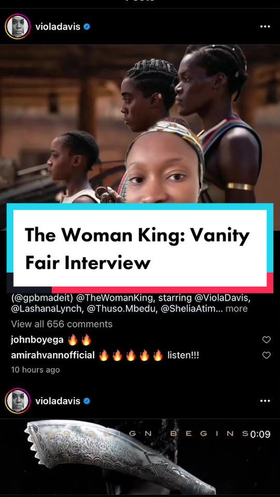Open the violadavis profile from the first post username
The height and width of the screenshot is (497, 280).
58,27
